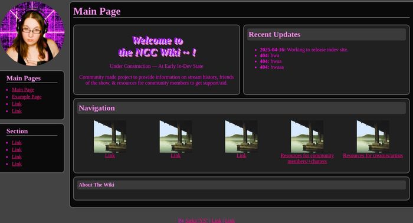Image resolution: width=413 pixels, height=223 pixels.
Task: Click the Welcome to the NCC Wiki banner
Action: tap(157, 47)
